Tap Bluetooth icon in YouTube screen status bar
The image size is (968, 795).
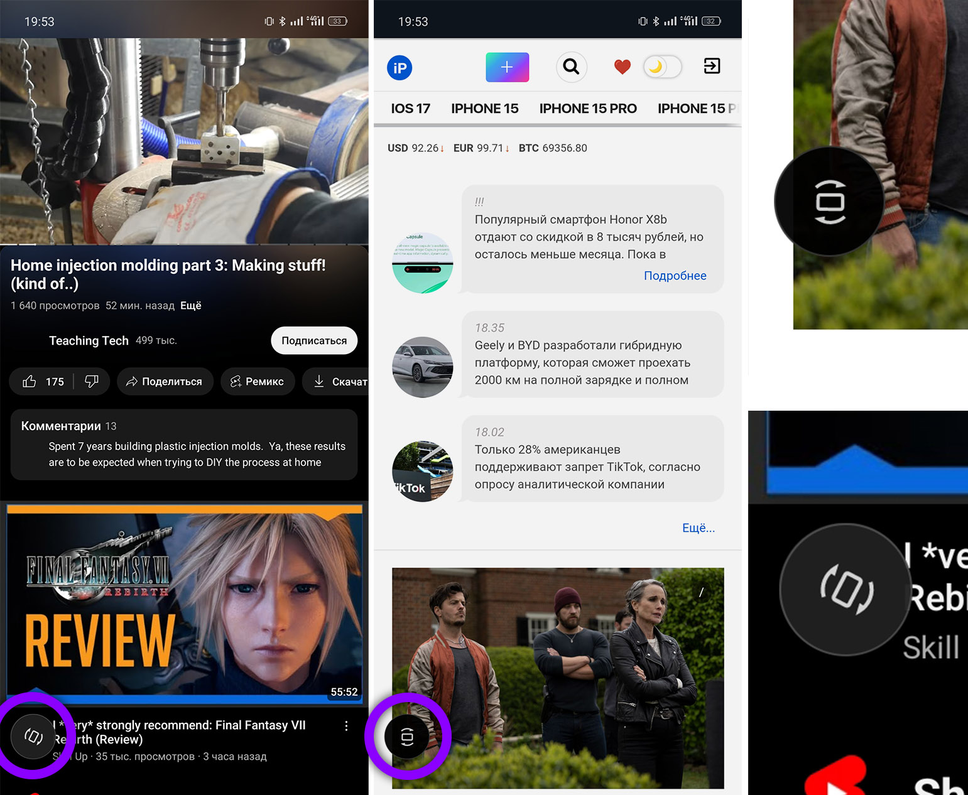[282, 21]
